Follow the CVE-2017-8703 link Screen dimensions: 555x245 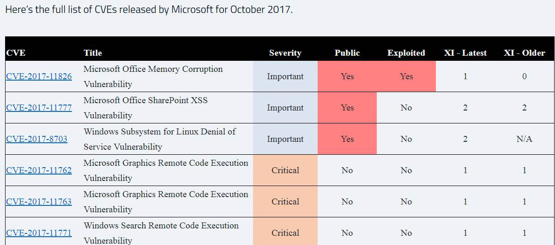[x=36, y=139]
